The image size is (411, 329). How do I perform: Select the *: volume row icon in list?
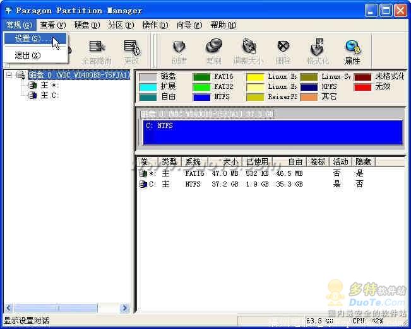pos(143,173)
